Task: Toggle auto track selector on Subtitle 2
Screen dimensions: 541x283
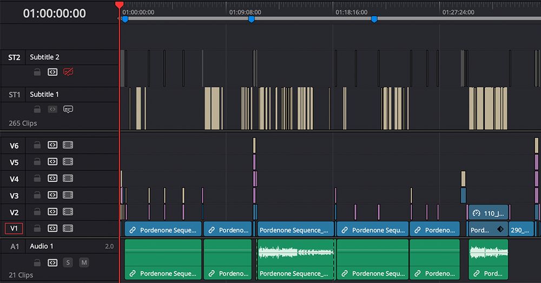Action: 52,72
